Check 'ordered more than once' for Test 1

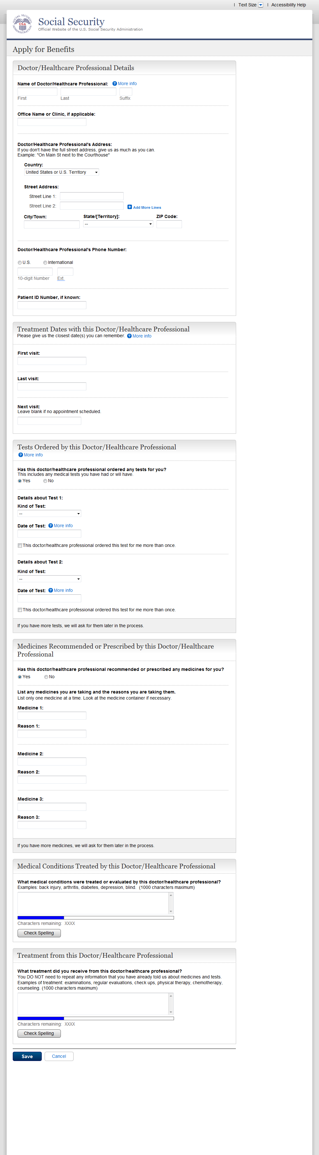(x=20, y=546)
